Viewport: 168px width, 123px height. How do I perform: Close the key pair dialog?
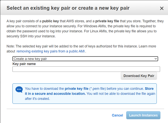162,8
